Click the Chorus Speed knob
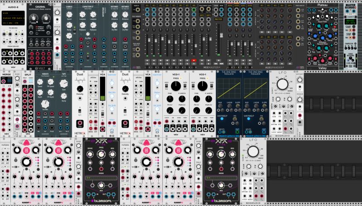 [69, 15]
